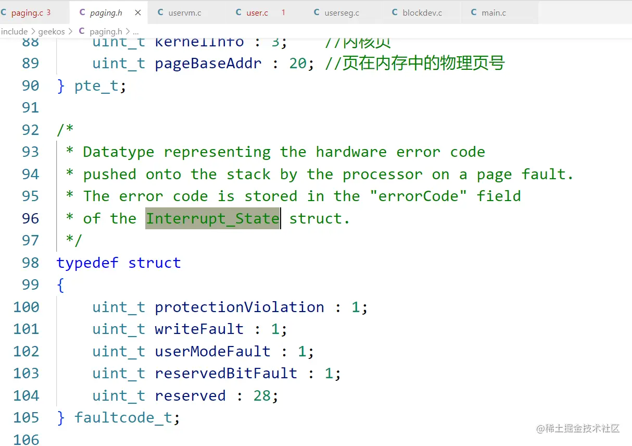Image resolution: width=632 pixels, height=446 pixels.
Task: Open the geekos breadcrumb folder
Action: click(52, 31)
